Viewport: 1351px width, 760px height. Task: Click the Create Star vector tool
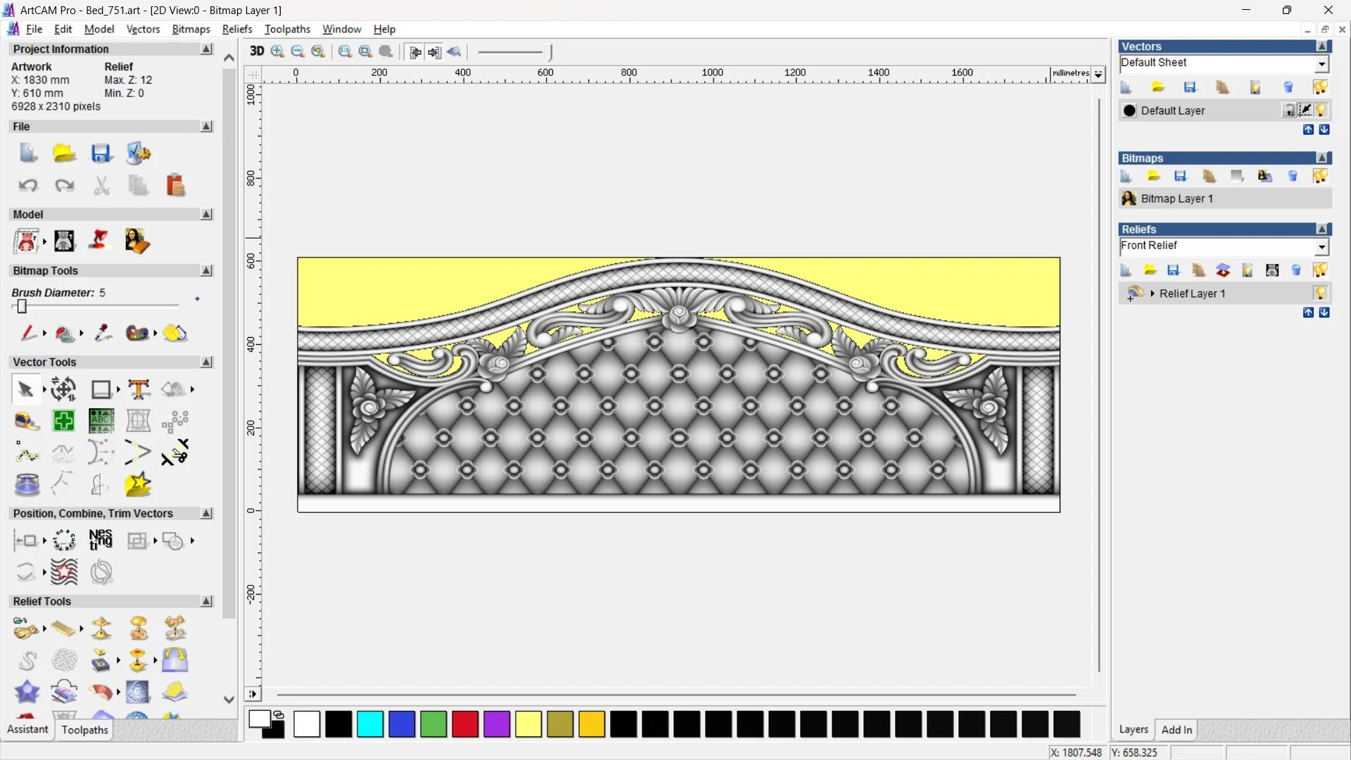click(138, 485)
